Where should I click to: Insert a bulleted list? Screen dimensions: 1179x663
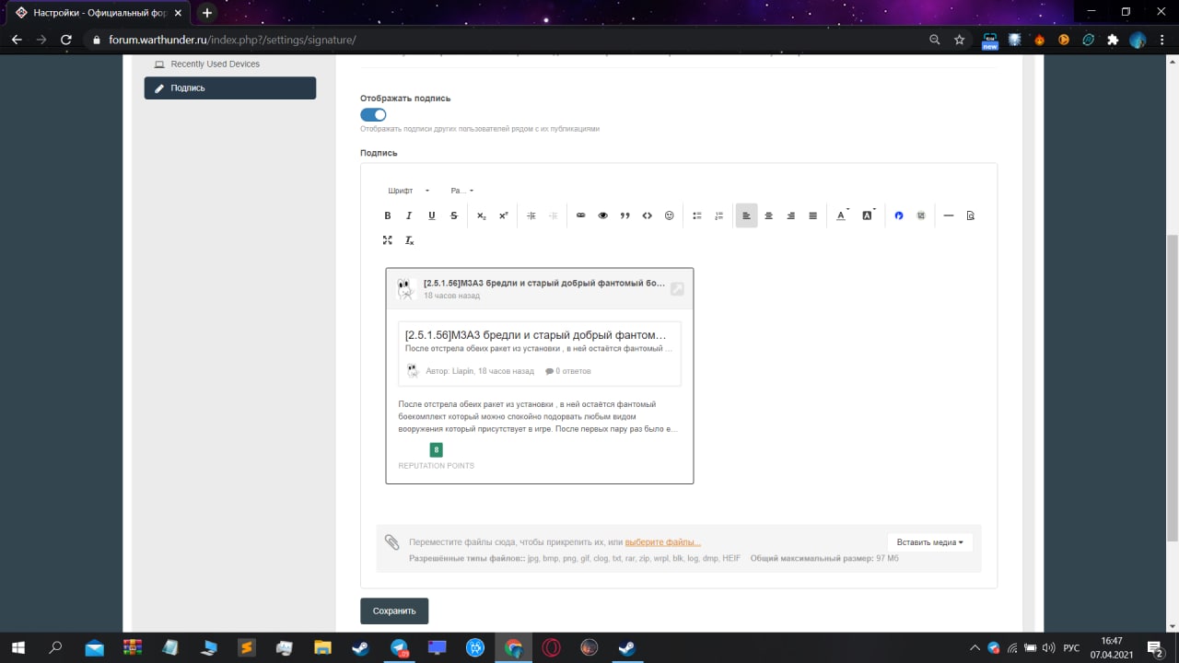coord(697,215)
